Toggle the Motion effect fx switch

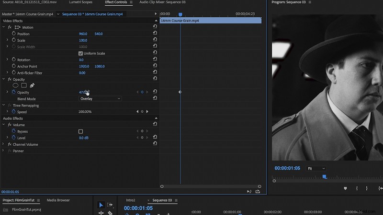10,27
